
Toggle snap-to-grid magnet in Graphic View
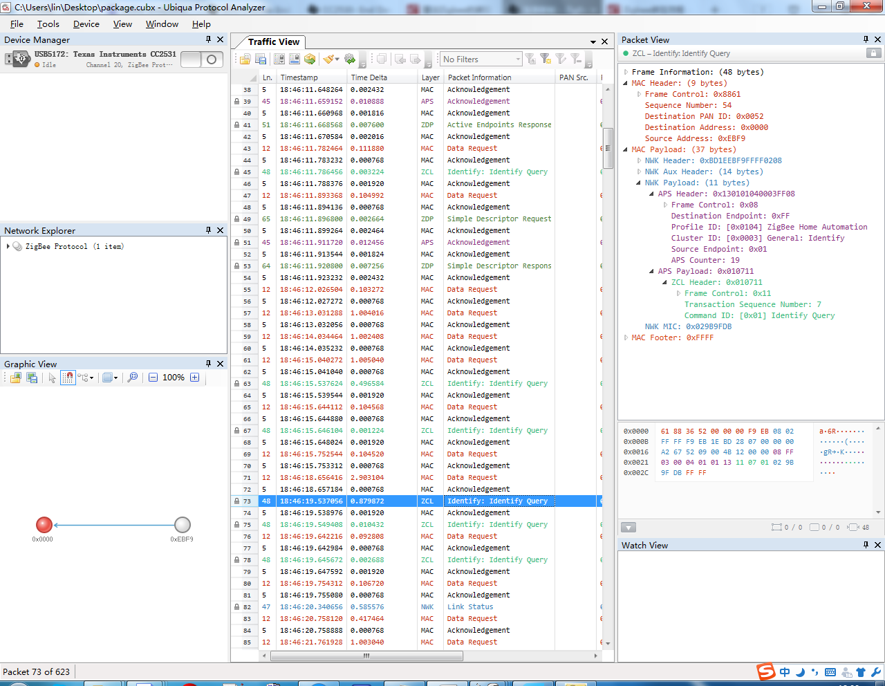(x=68, y=378)
